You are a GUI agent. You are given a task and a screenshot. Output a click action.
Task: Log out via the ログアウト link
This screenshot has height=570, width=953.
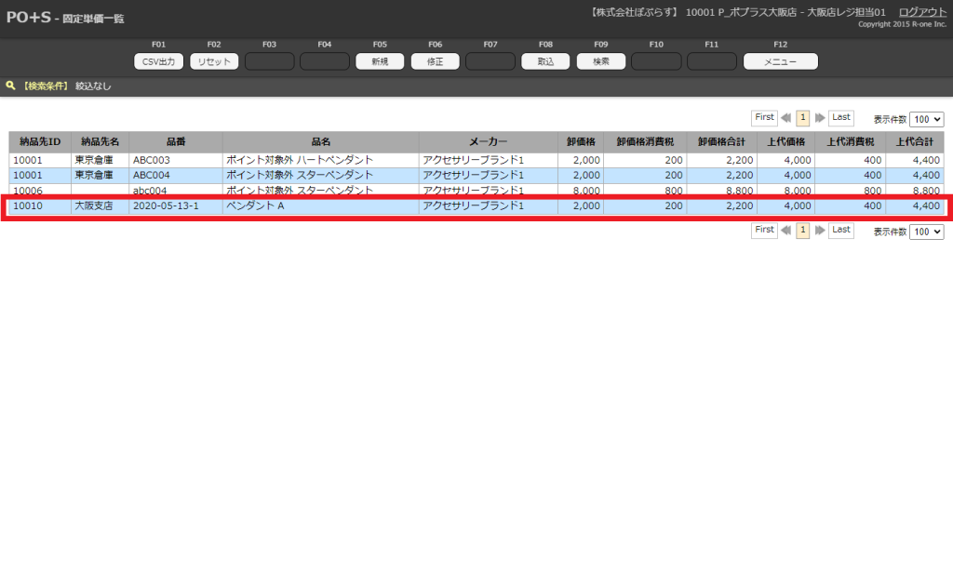coord(922,12)
